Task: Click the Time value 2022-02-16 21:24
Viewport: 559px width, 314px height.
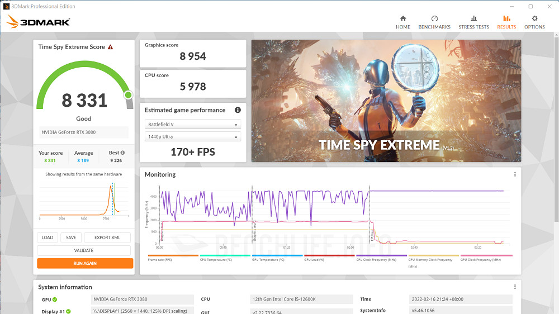Action: point(461,299)
